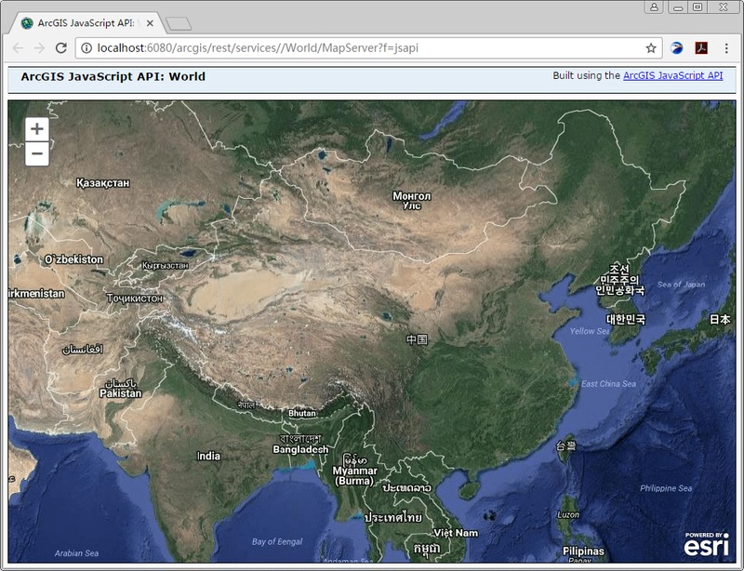Click the 대한민국 label on the map
744x571 pixels.
click(626, 319)
